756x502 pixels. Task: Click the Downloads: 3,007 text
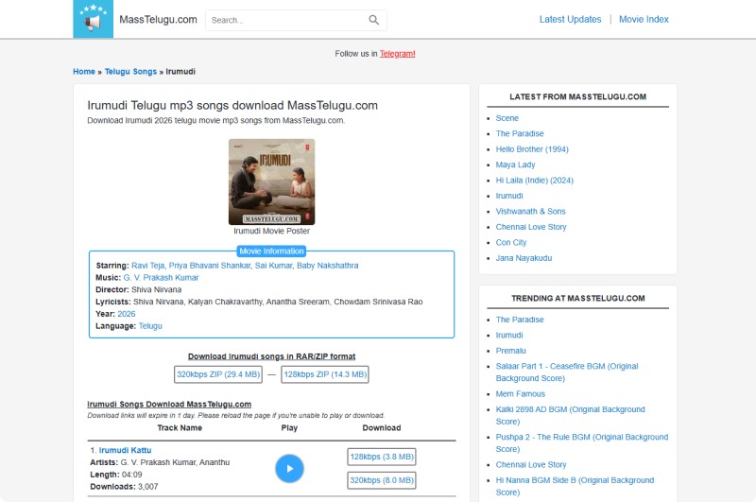124,487
